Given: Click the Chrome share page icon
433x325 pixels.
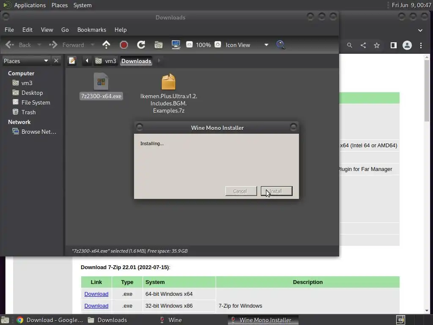Looking at the screenshot, I should (363, 45).
